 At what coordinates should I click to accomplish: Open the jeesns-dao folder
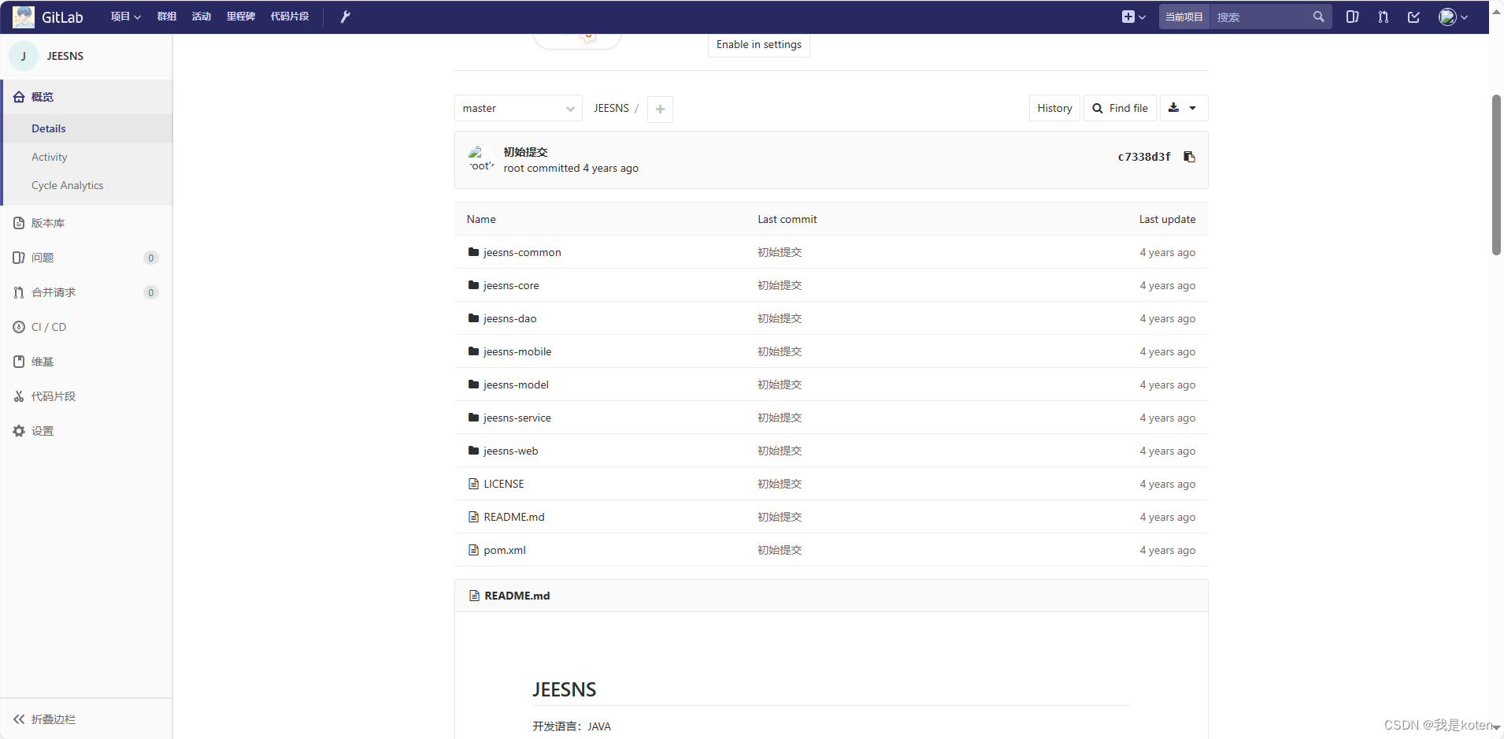coord(509,318)
